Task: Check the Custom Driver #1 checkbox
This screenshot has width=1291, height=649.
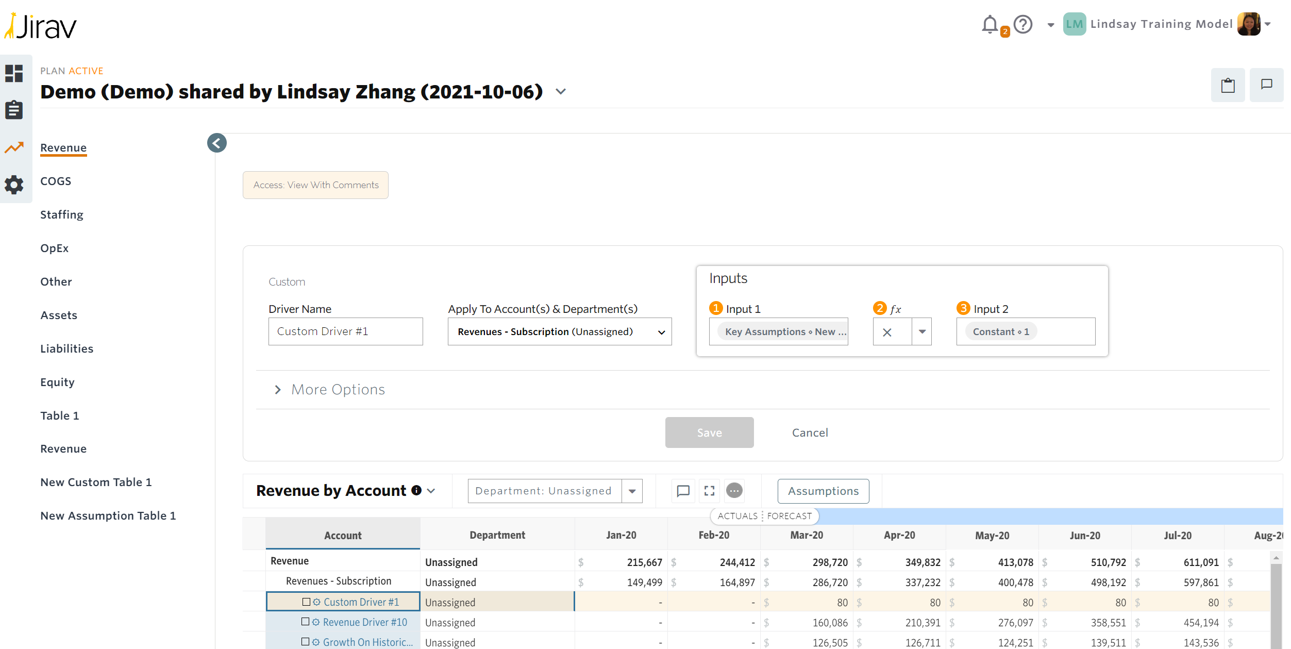Action: pyautogui.click(x=306, y=602)
